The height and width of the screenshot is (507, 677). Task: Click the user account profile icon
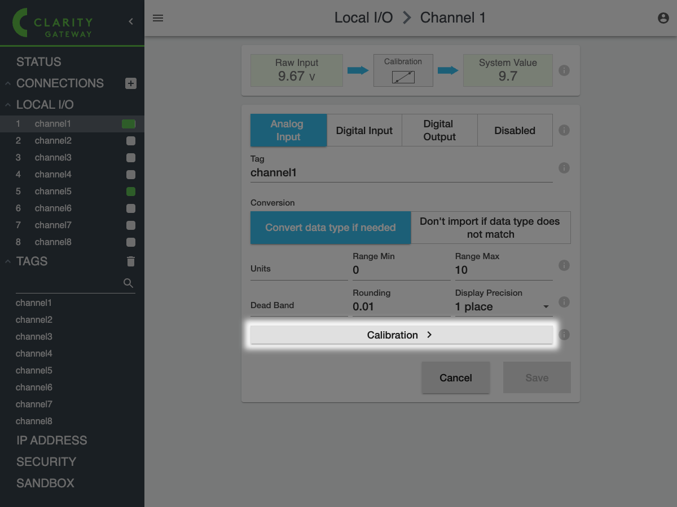[663, 18]
